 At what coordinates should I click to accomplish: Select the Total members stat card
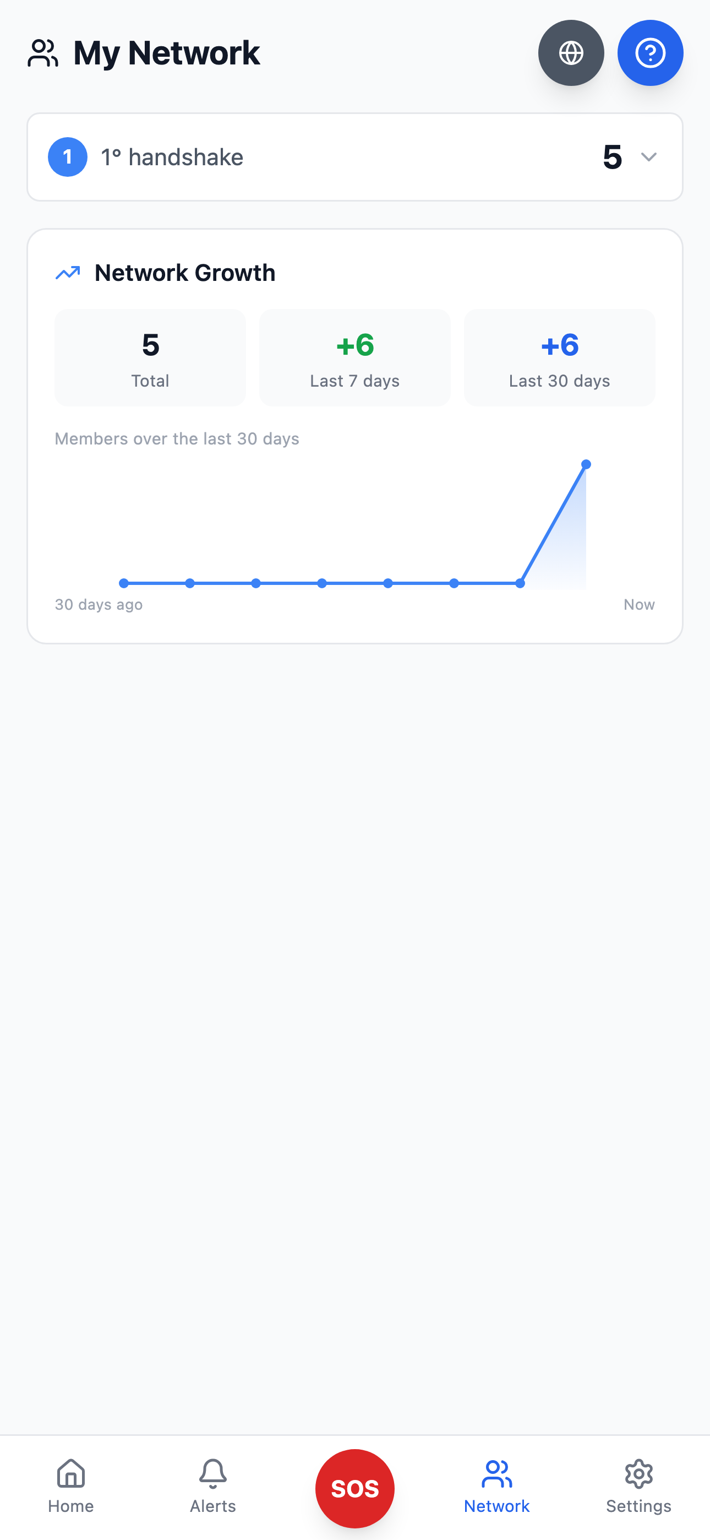pyautogui.click(x=150, y=357)
